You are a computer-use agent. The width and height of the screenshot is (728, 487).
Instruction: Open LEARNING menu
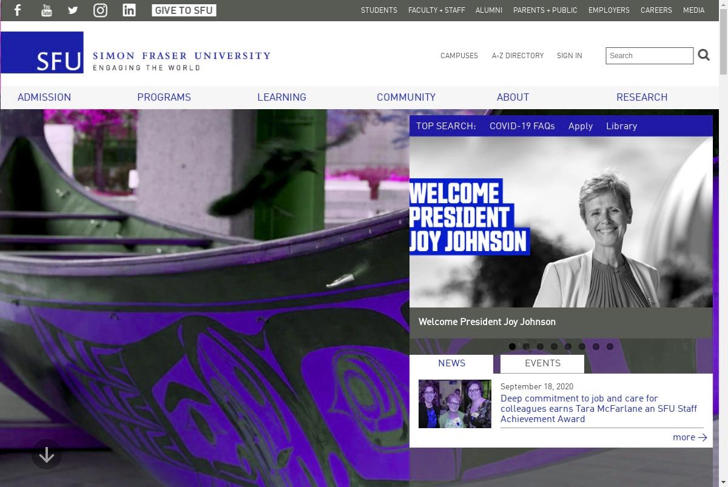[x=281, y=97]
